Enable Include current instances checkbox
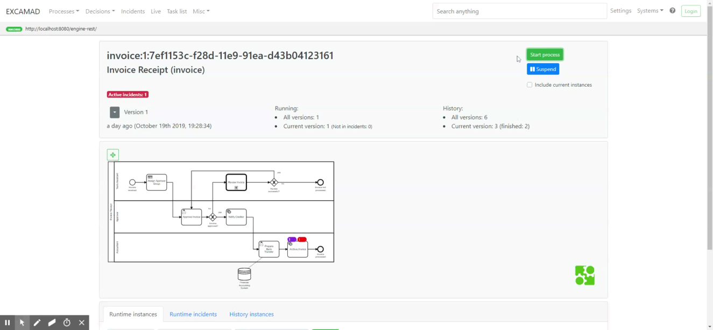The height and width of the screenshot is (330, 713). click(530, 85)
